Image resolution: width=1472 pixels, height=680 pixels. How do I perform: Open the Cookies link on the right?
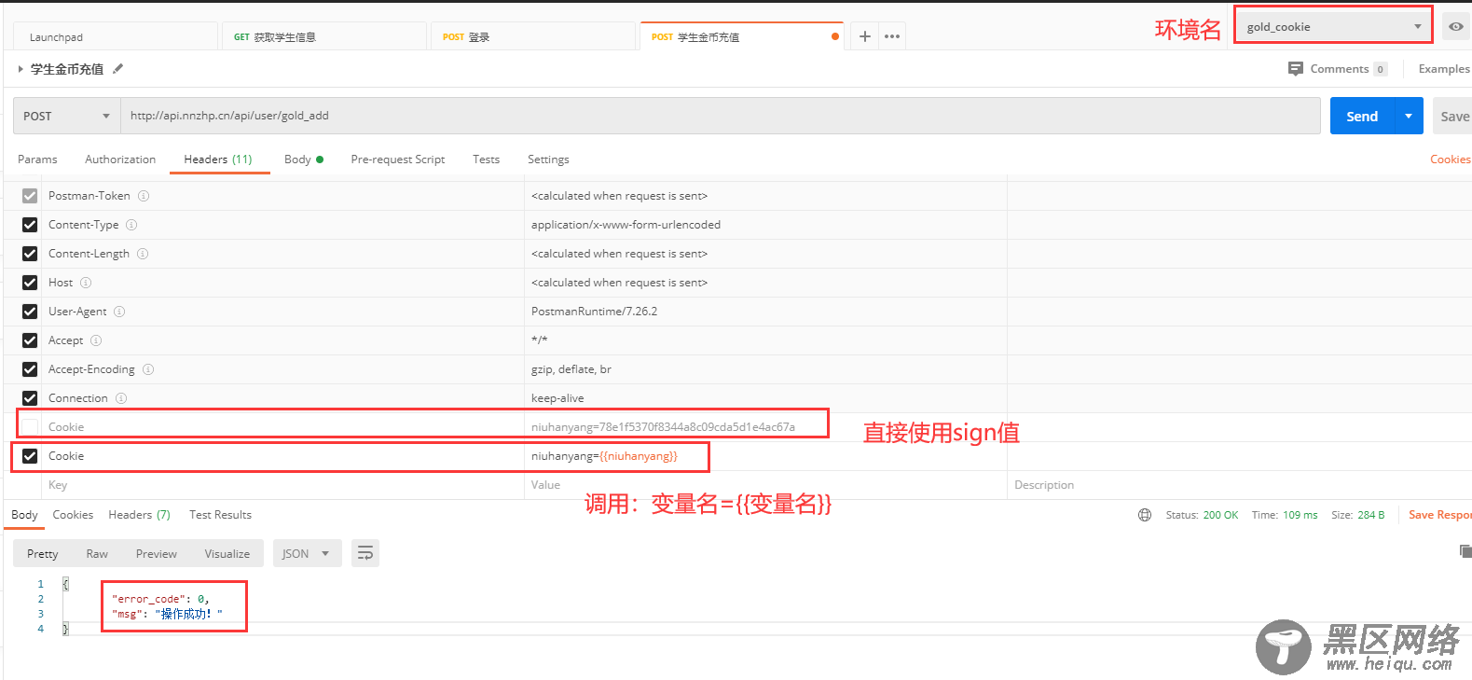[x=1451, y=160]
